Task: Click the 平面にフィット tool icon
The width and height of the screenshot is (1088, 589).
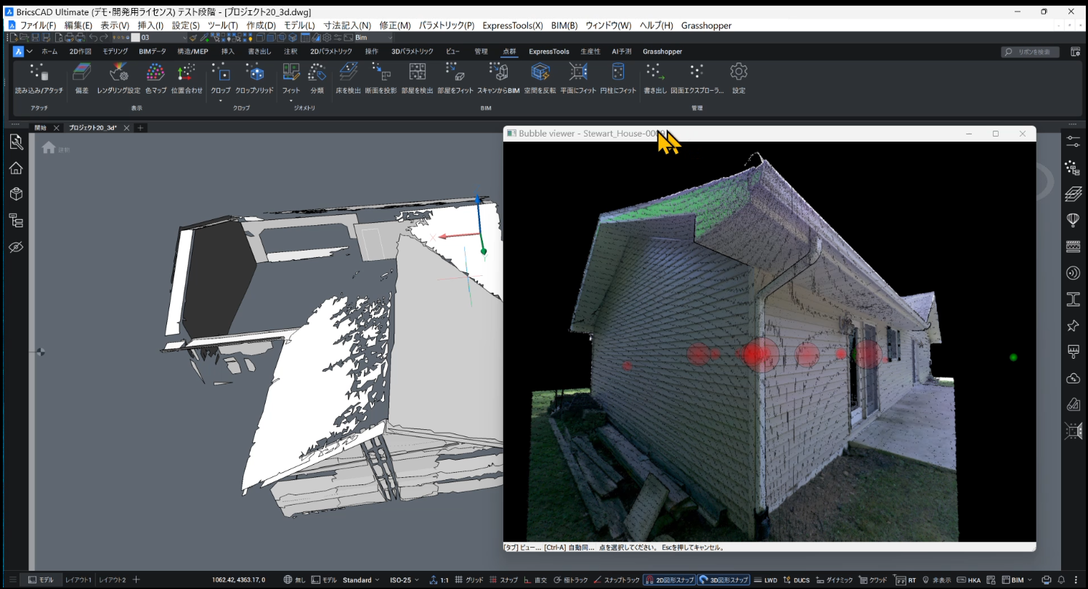Action: click(x=578, y=73)
